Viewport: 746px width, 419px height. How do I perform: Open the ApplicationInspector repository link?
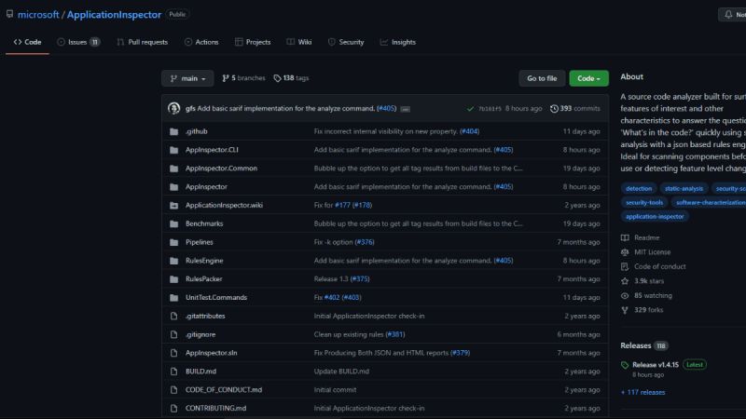tap(114, 15)
